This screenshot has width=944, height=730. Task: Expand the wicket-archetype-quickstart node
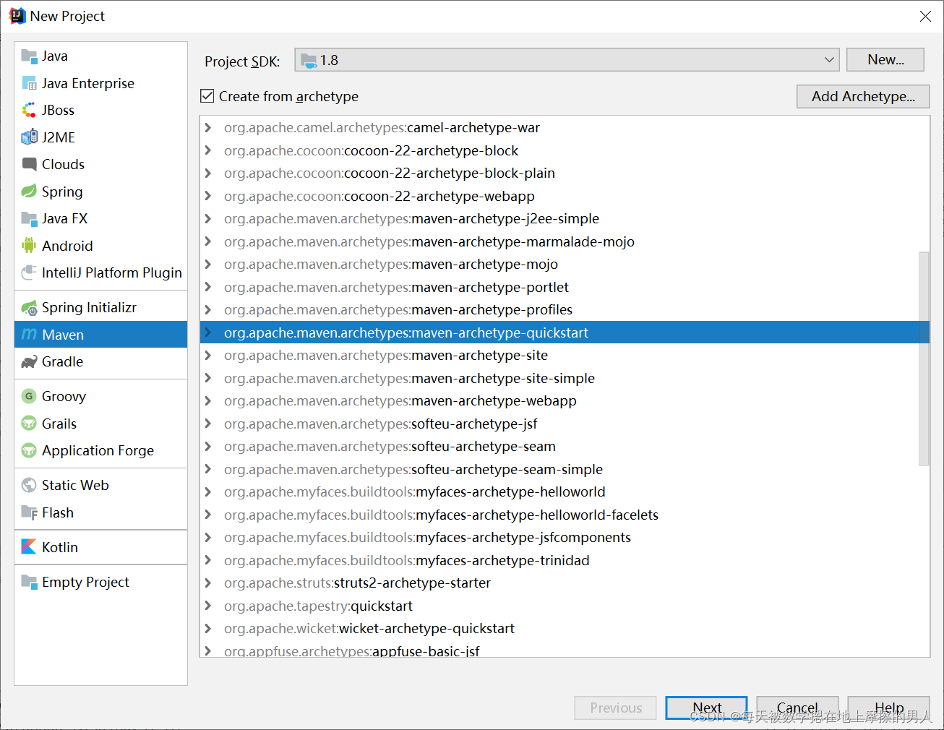click(208, 629)
